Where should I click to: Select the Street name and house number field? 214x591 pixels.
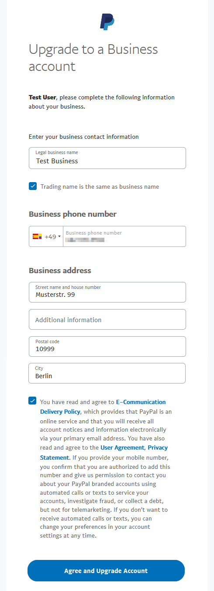(x=107, y=292)
